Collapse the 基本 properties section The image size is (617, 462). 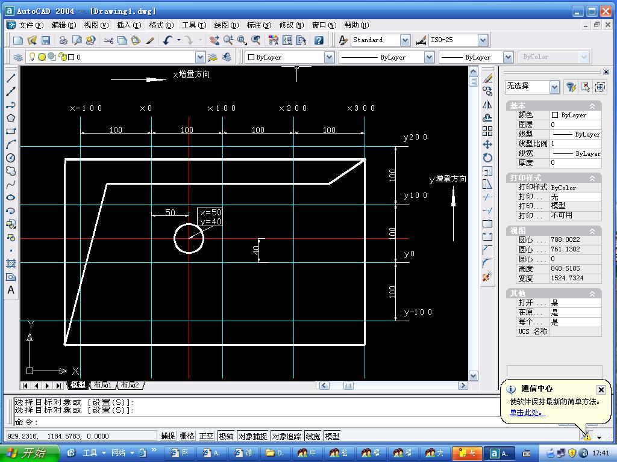point(592,106)
